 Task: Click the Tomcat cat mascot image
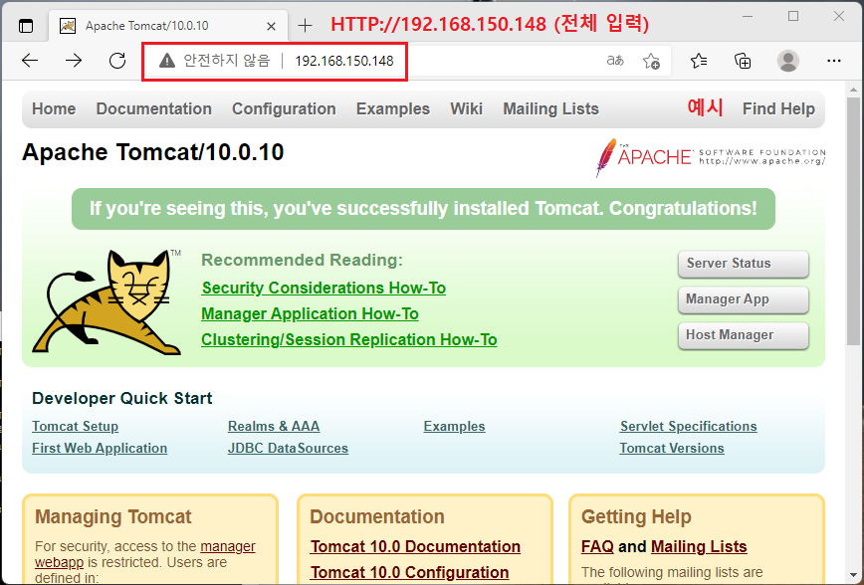point(107,301)
